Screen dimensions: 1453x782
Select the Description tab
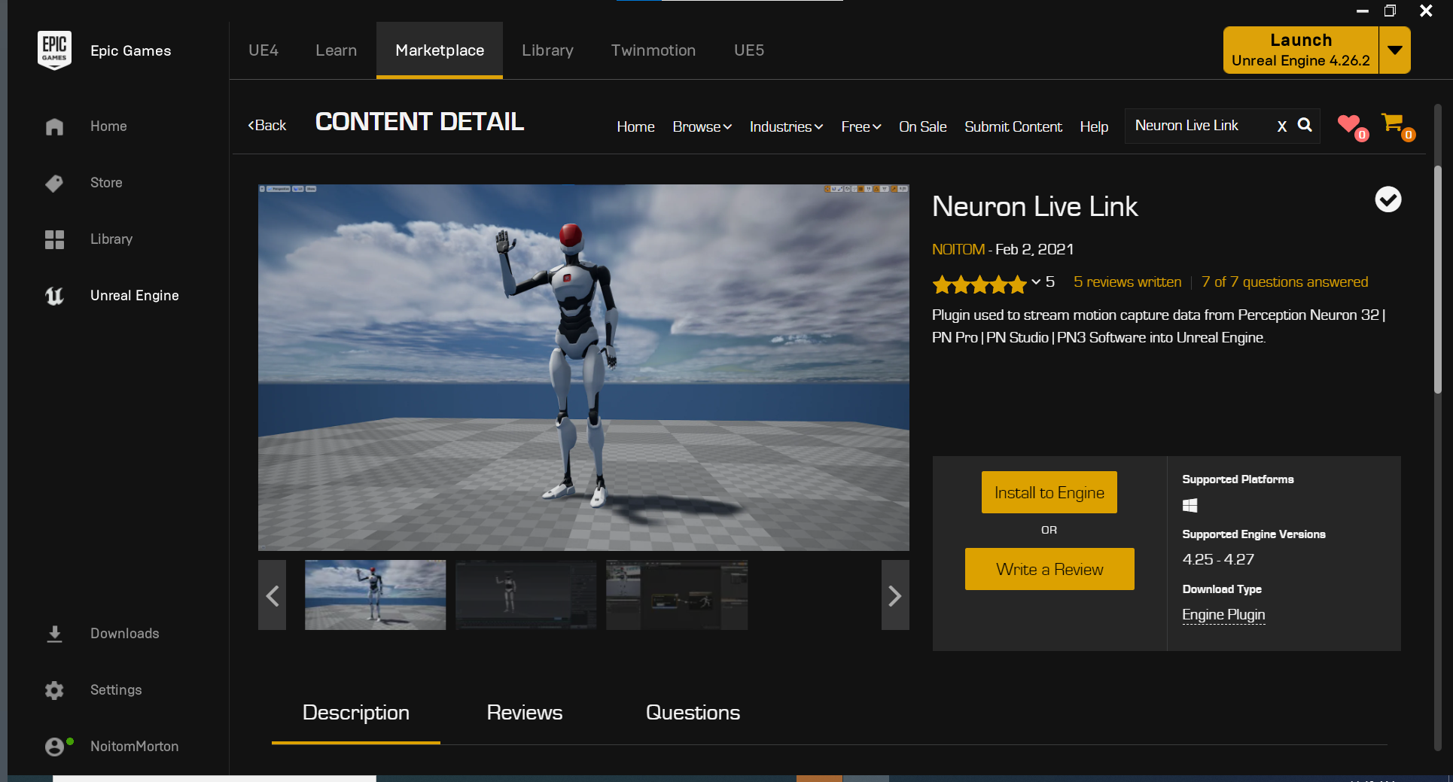(x=356, y=714)
